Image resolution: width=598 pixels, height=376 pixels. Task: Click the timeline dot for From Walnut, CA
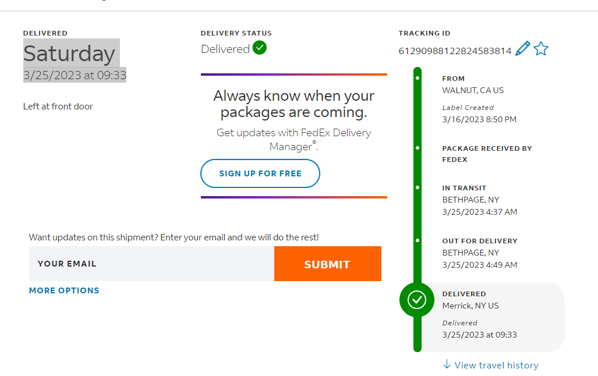417,78
